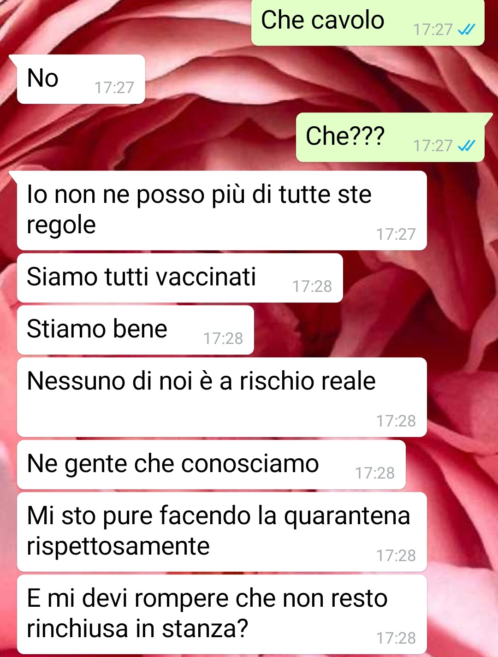Click the 17:28 timestamp on 'Stiamo bene'
Screen dimensions: 498x657
pyautogui.click(x=223, y=338)
